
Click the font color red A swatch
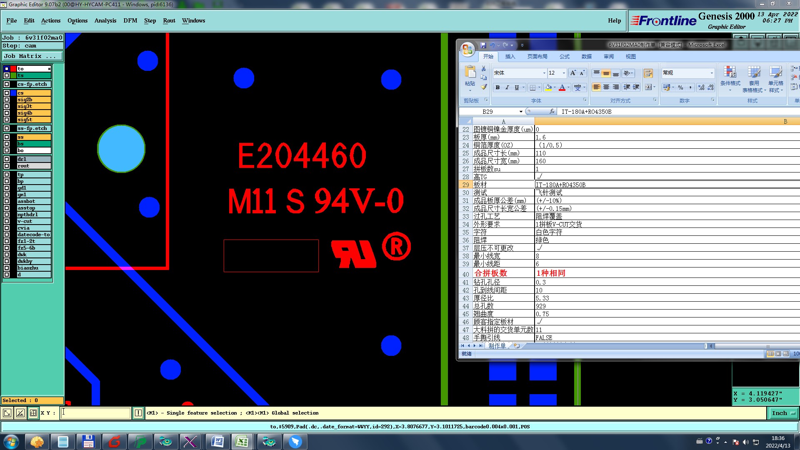[x=562, y=87]
